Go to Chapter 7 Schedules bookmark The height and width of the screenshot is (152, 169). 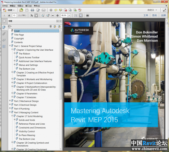point(26,97)
